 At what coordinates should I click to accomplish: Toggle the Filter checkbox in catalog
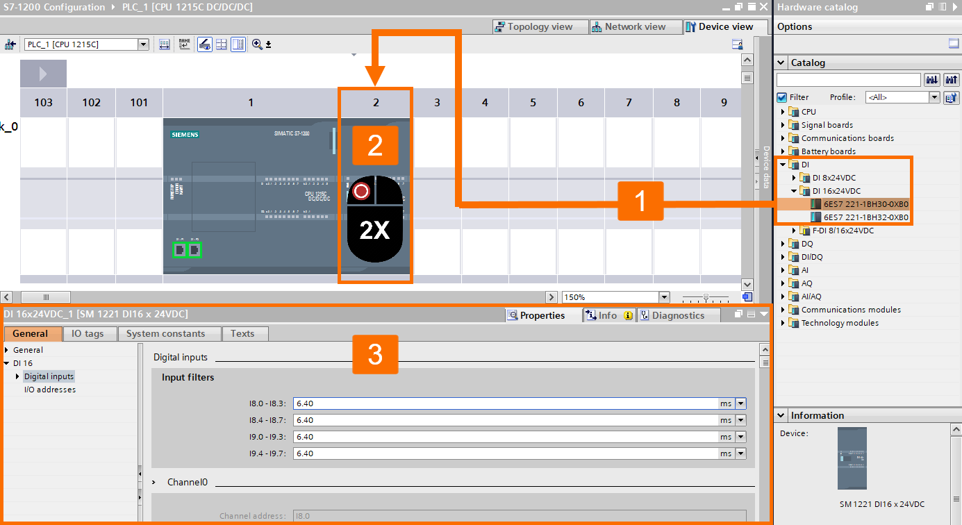(781, 97)
